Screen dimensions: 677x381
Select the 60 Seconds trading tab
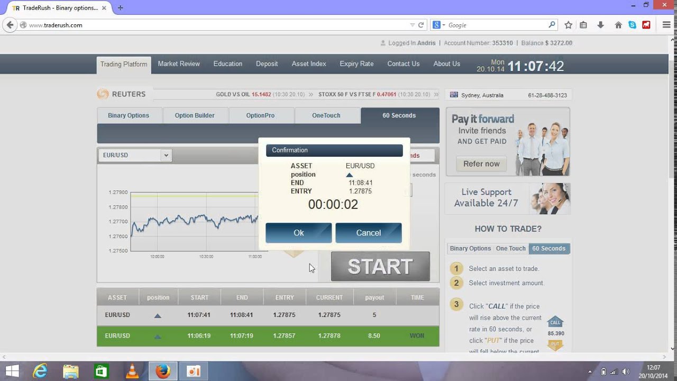(399, 115)
